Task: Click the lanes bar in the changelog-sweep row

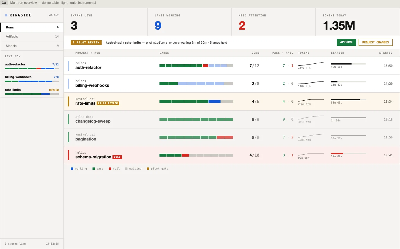Action: (x=196, y=119)
